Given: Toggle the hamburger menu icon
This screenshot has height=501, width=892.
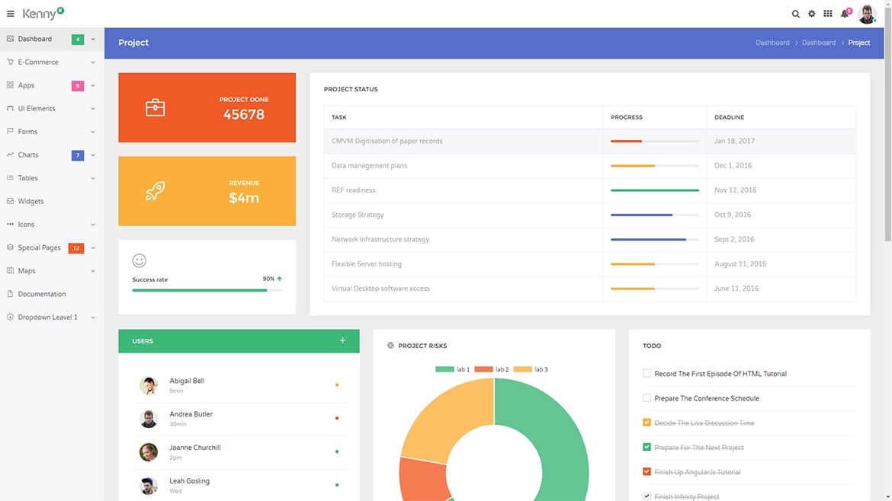Looking at the screenshot, I should tap(10, 14).
